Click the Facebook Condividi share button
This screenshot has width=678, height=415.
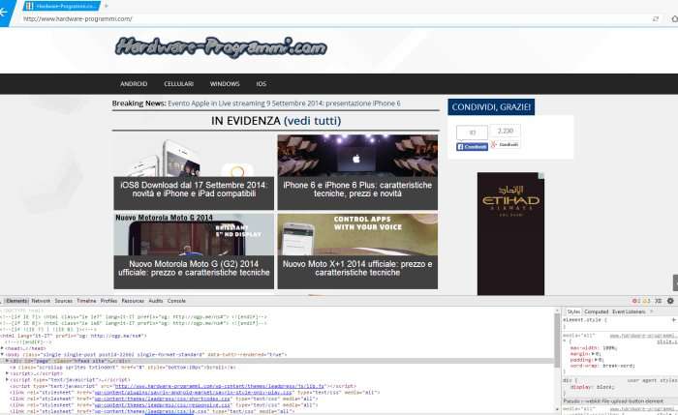472,146
